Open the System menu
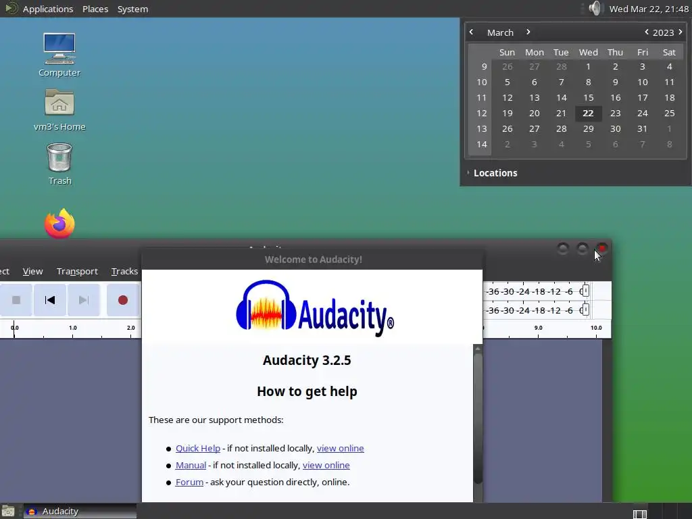Image resolution: width=692 pixels, height=519 pixels. pos(132,9)
